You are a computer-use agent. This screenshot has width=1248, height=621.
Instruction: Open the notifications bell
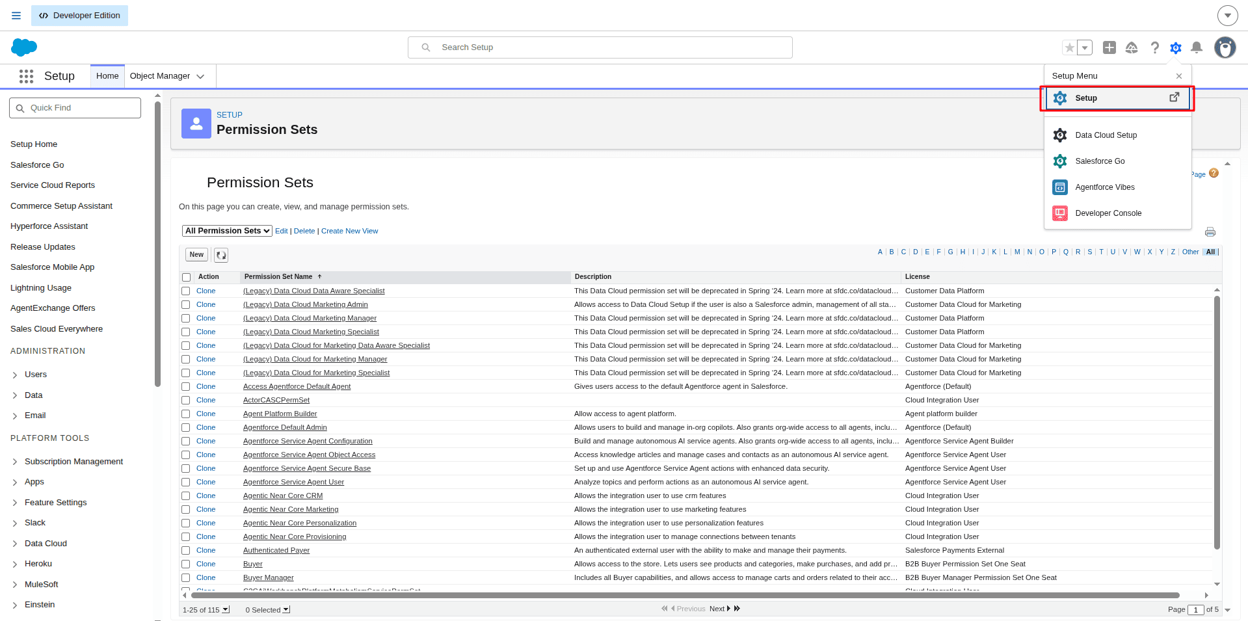1197,47
